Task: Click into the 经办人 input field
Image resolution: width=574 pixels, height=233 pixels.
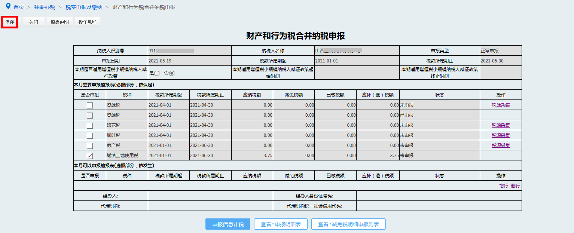Action: [x=210, y=196]
